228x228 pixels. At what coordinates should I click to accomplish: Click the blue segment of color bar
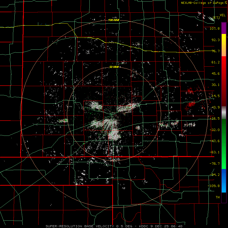(224, 181)
